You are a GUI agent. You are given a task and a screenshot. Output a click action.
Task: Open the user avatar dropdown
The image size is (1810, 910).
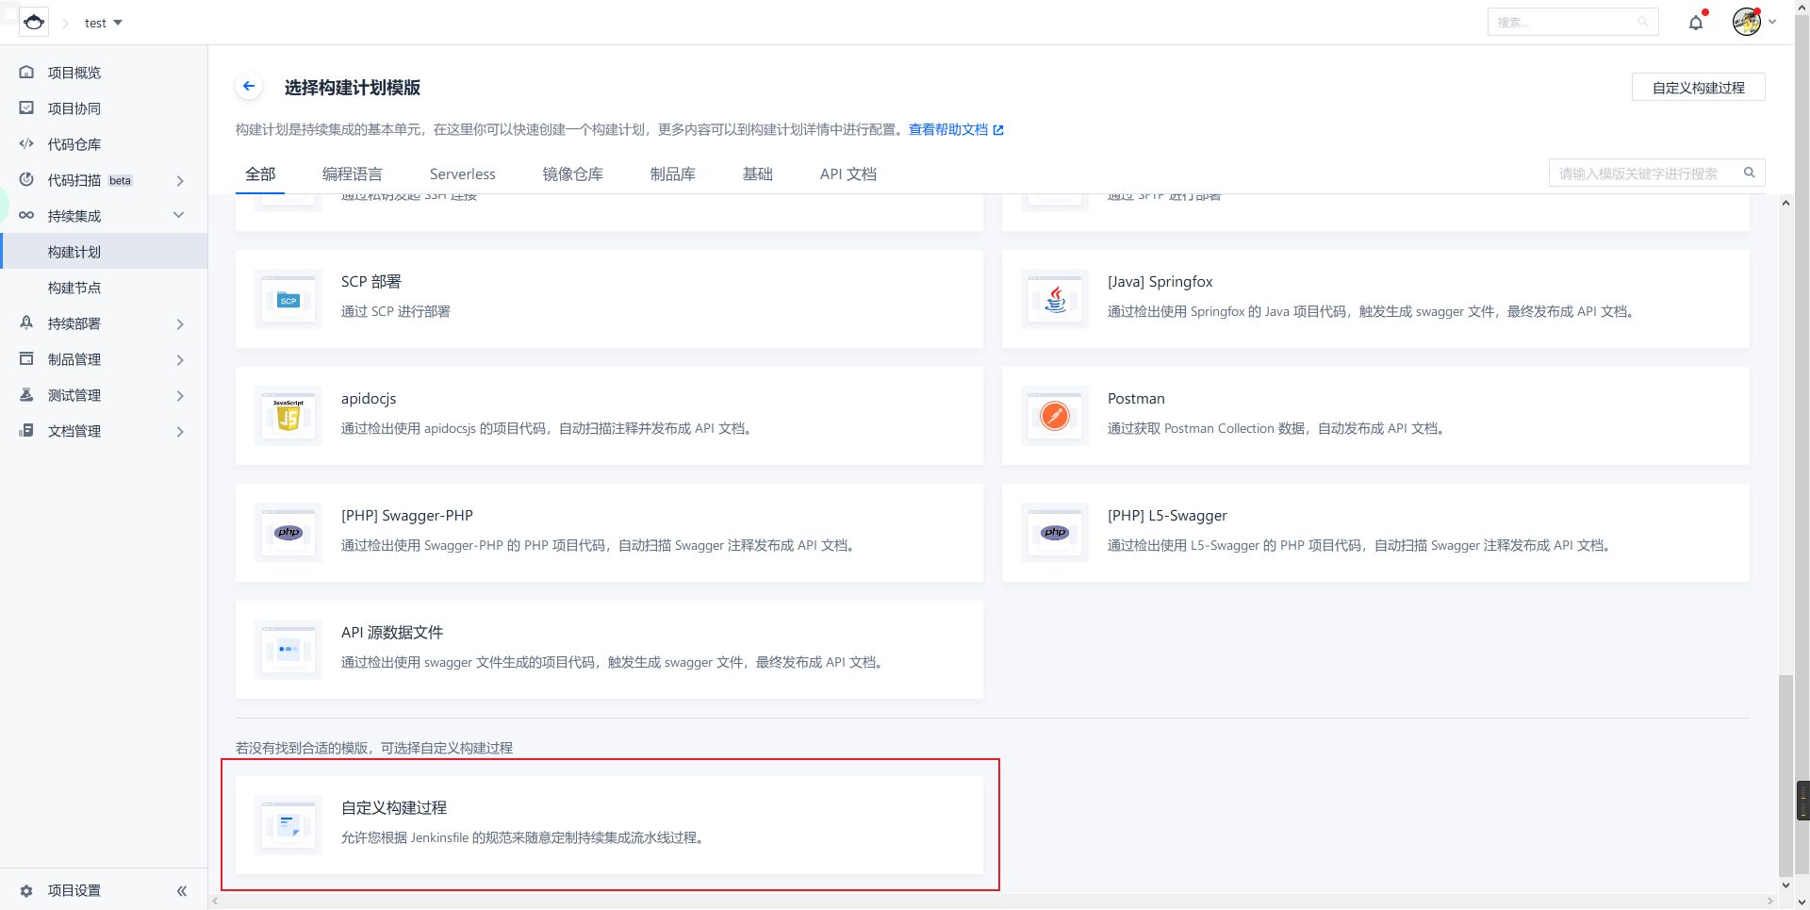click(1753, 22)
